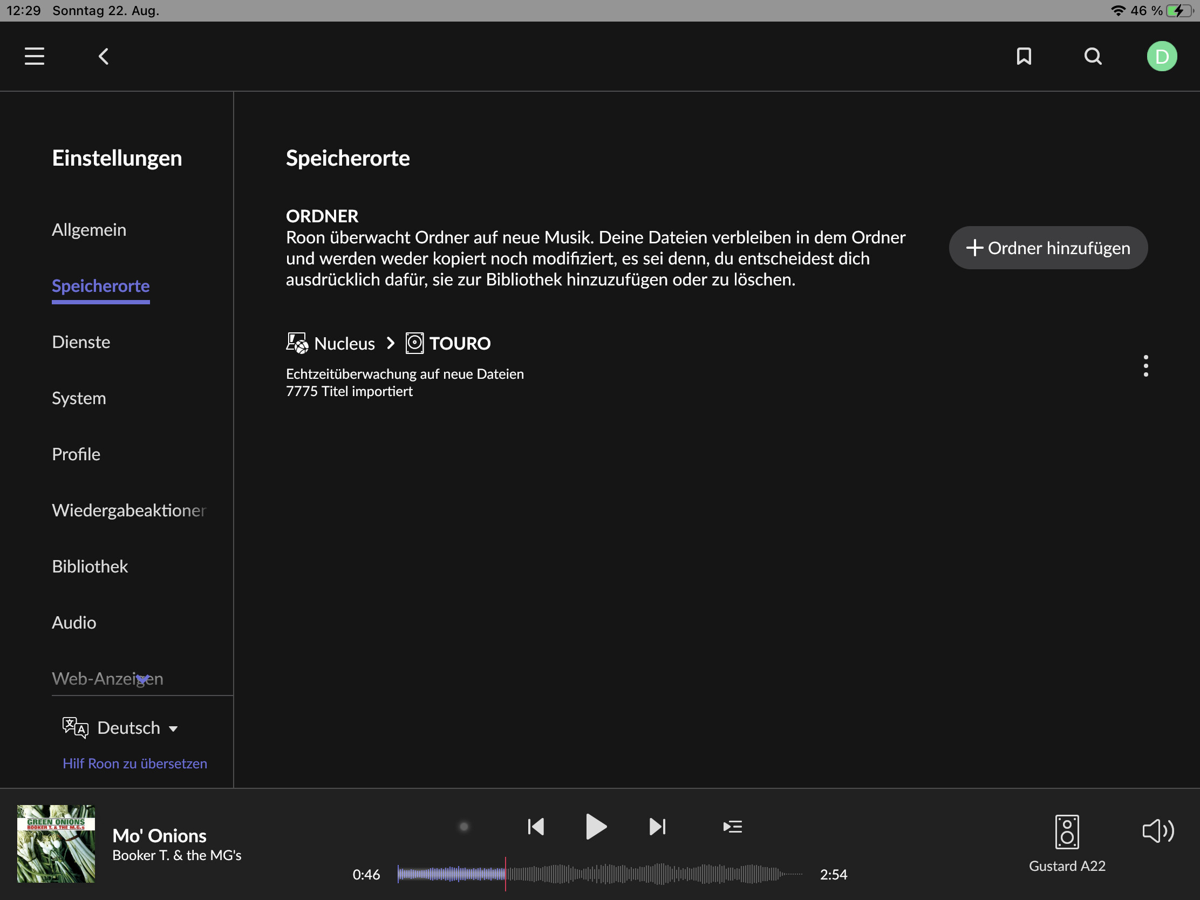Add a folder with Ordner hinzufügen
1200x900 pixels.
tap(1048, 248)
